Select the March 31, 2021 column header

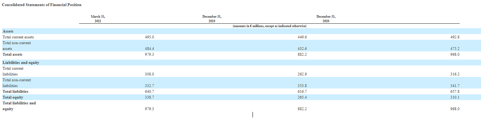point(98,19)
